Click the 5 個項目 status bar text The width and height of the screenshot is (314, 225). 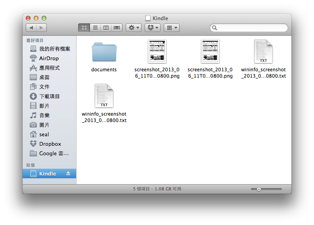pos(142,189)
